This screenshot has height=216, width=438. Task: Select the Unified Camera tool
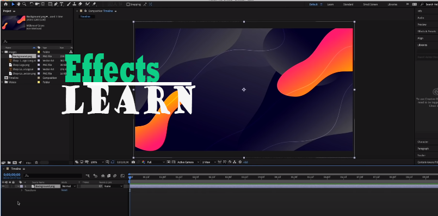pyautogui.click(x=37, y=4)
